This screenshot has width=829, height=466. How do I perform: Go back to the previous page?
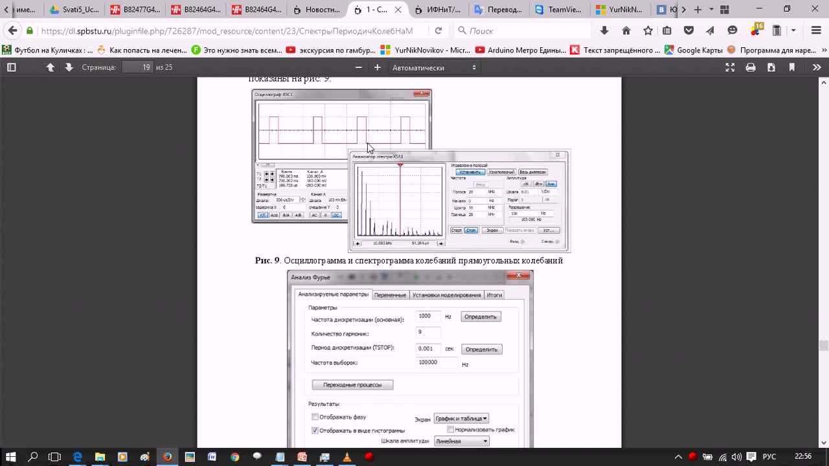[x=12, y=30]
